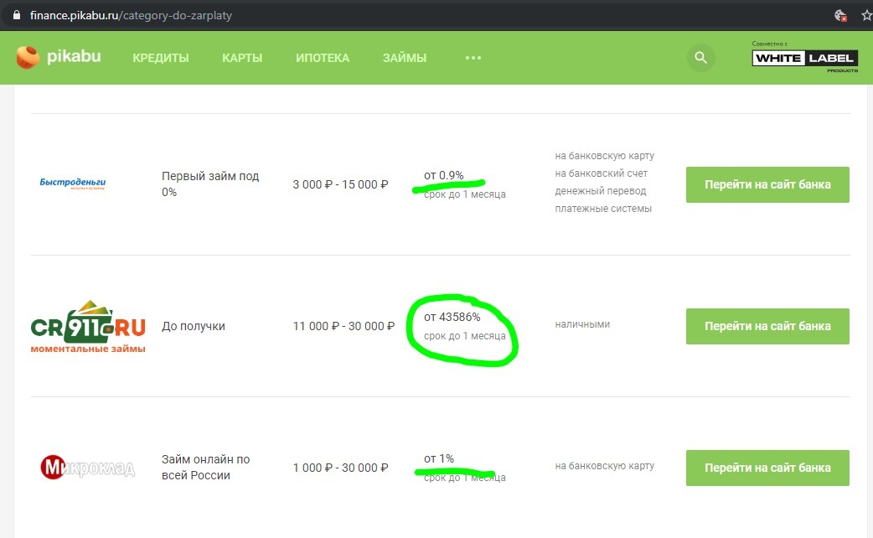Go to bank site for CR911.RU offer

tap(767, 326)
